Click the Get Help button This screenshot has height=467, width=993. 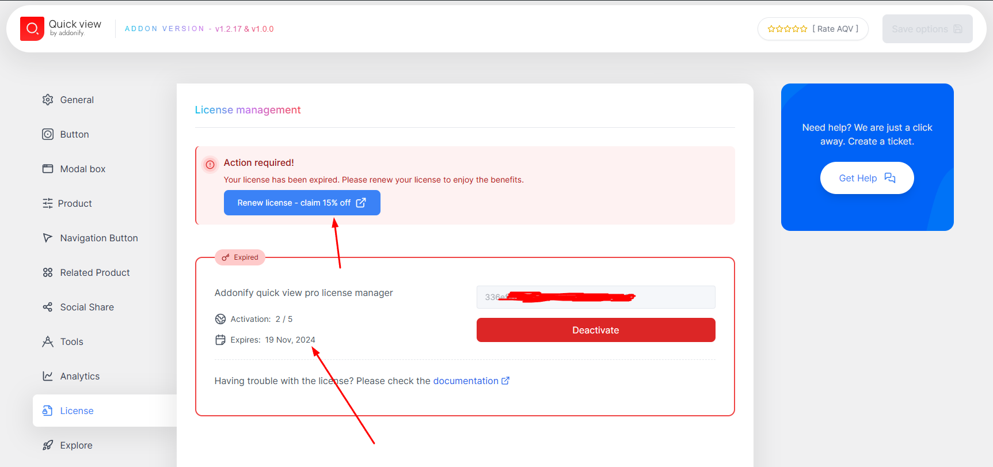click(866, 178)
